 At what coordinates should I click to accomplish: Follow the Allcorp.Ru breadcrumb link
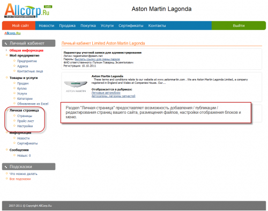(x=12, y=33)
